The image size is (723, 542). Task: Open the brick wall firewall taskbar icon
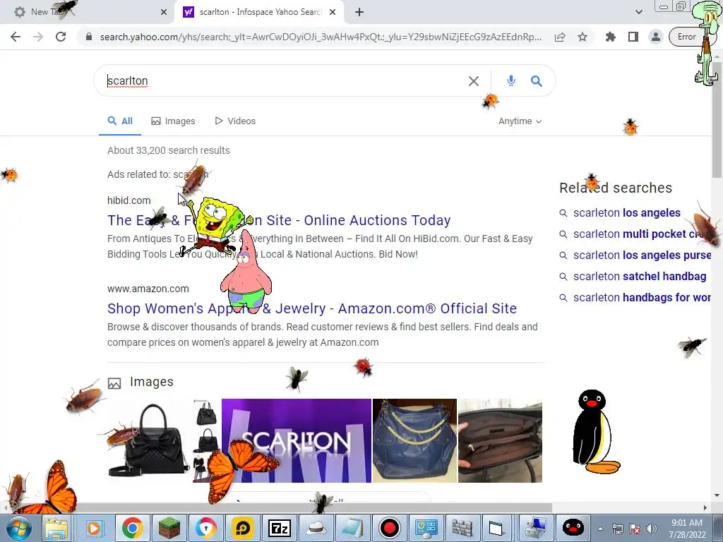pyautogui.click(x=462, y=528)
